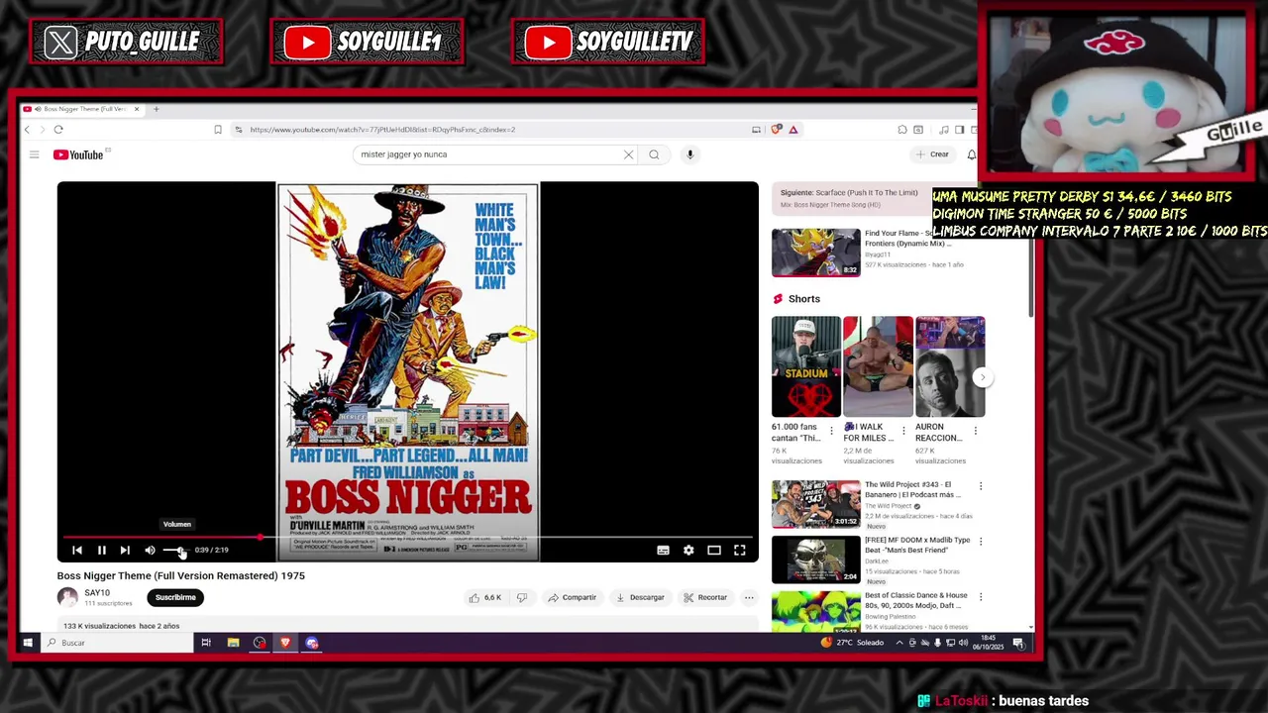Clear the search box with the X icon

click(x=628, y=154)
